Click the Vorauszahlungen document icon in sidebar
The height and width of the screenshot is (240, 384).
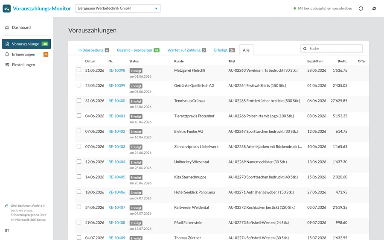[x=7, y=44]
